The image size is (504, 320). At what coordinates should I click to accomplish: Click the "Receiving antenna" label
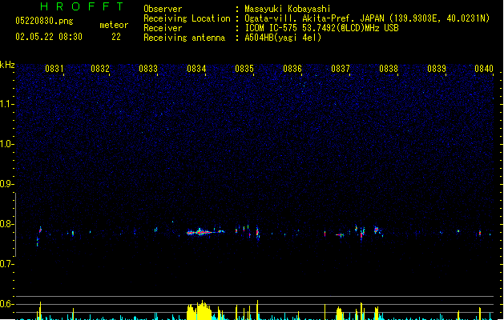tap(184, 38)
